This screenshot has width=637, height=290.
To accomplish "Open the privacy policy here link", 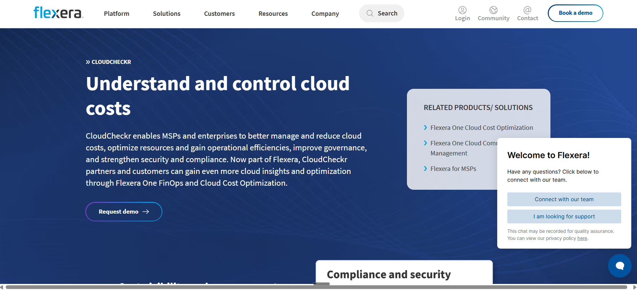I will pos(582,238).
